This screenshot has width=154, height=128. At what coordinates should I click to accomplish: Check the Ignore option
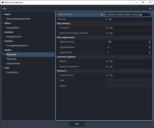[107, 61]
